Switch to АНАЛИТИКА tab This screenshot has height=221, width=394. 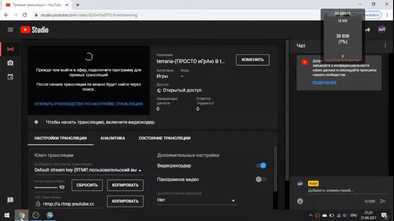pos(113,138)
